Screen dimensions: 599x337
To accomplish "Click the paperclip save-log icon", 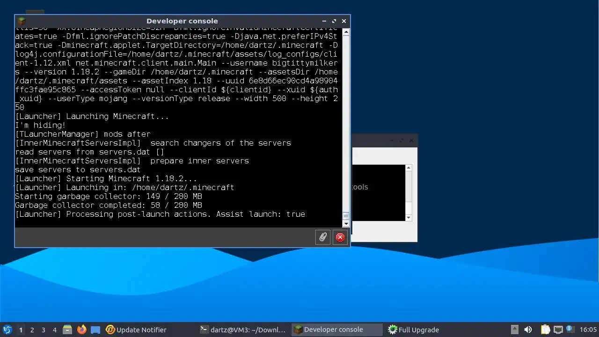I will 323,237.
